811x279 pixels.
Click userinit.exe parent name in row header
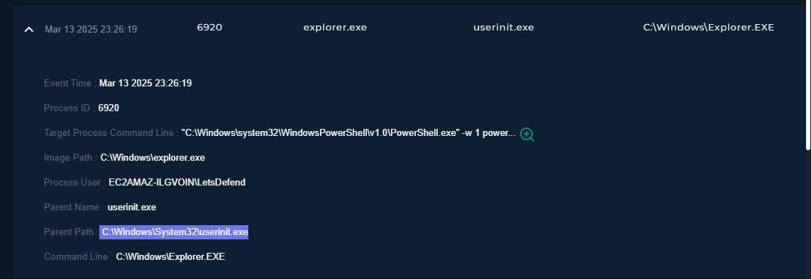tap(504, 28)
